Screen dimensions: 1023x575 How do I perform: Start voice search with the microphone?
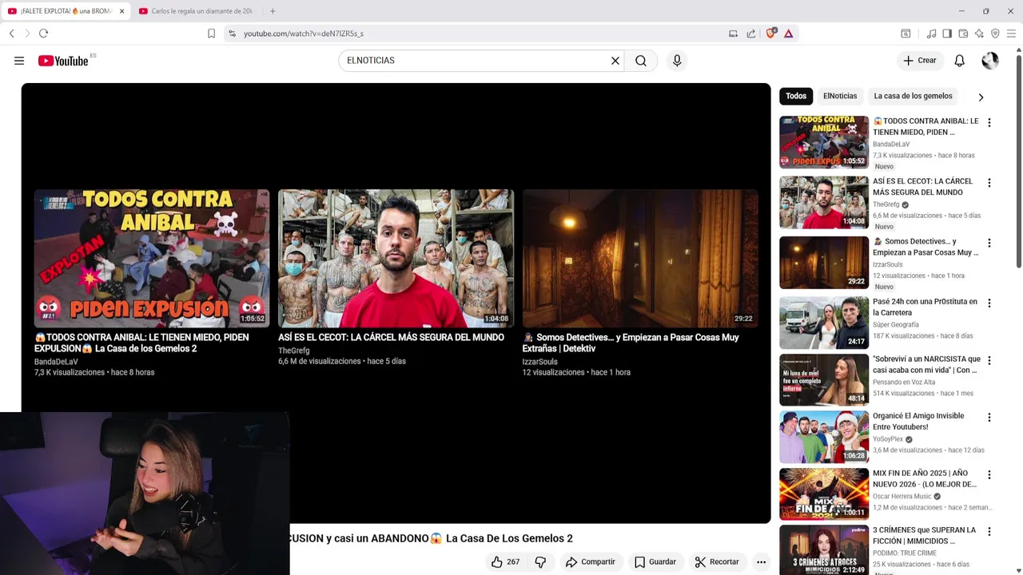(677, 61)
